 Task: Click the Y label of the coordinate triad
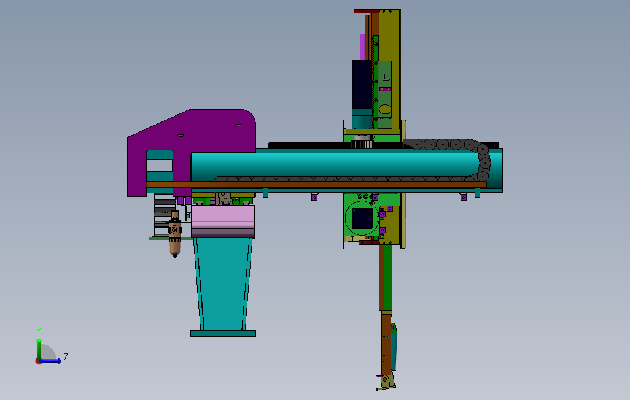39,331
